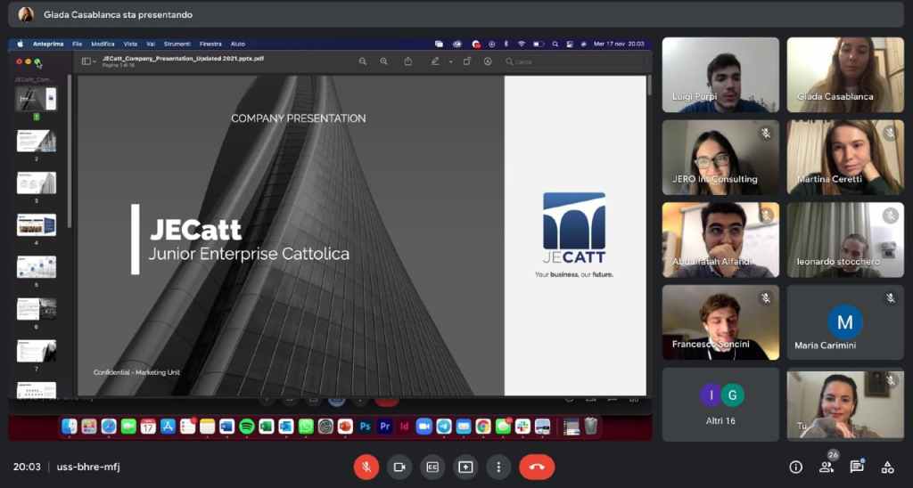Open the Finestra menu in menu bar
The image size is (913, 488).
210,43
